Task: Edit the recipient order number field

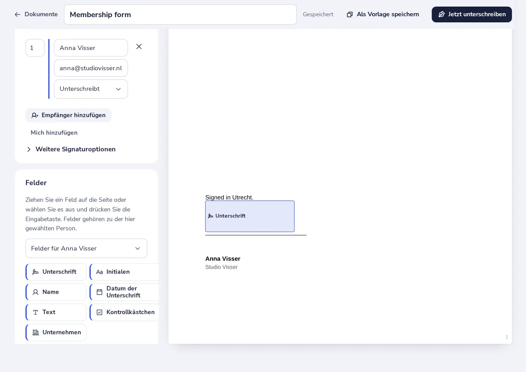Action: 35,48
